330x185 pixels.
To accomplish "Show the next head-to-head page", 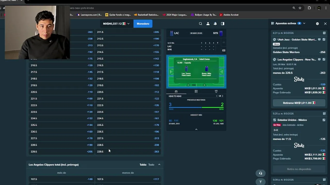I will click(222, 96).
